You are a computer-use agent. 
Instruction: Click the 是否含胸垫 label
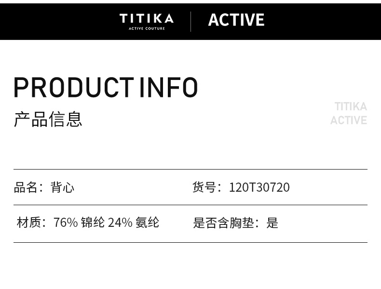pos(223,223)
